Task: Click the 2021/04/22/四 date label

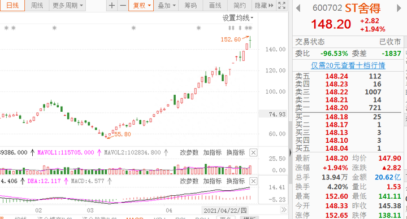Action: coord(225,210)
